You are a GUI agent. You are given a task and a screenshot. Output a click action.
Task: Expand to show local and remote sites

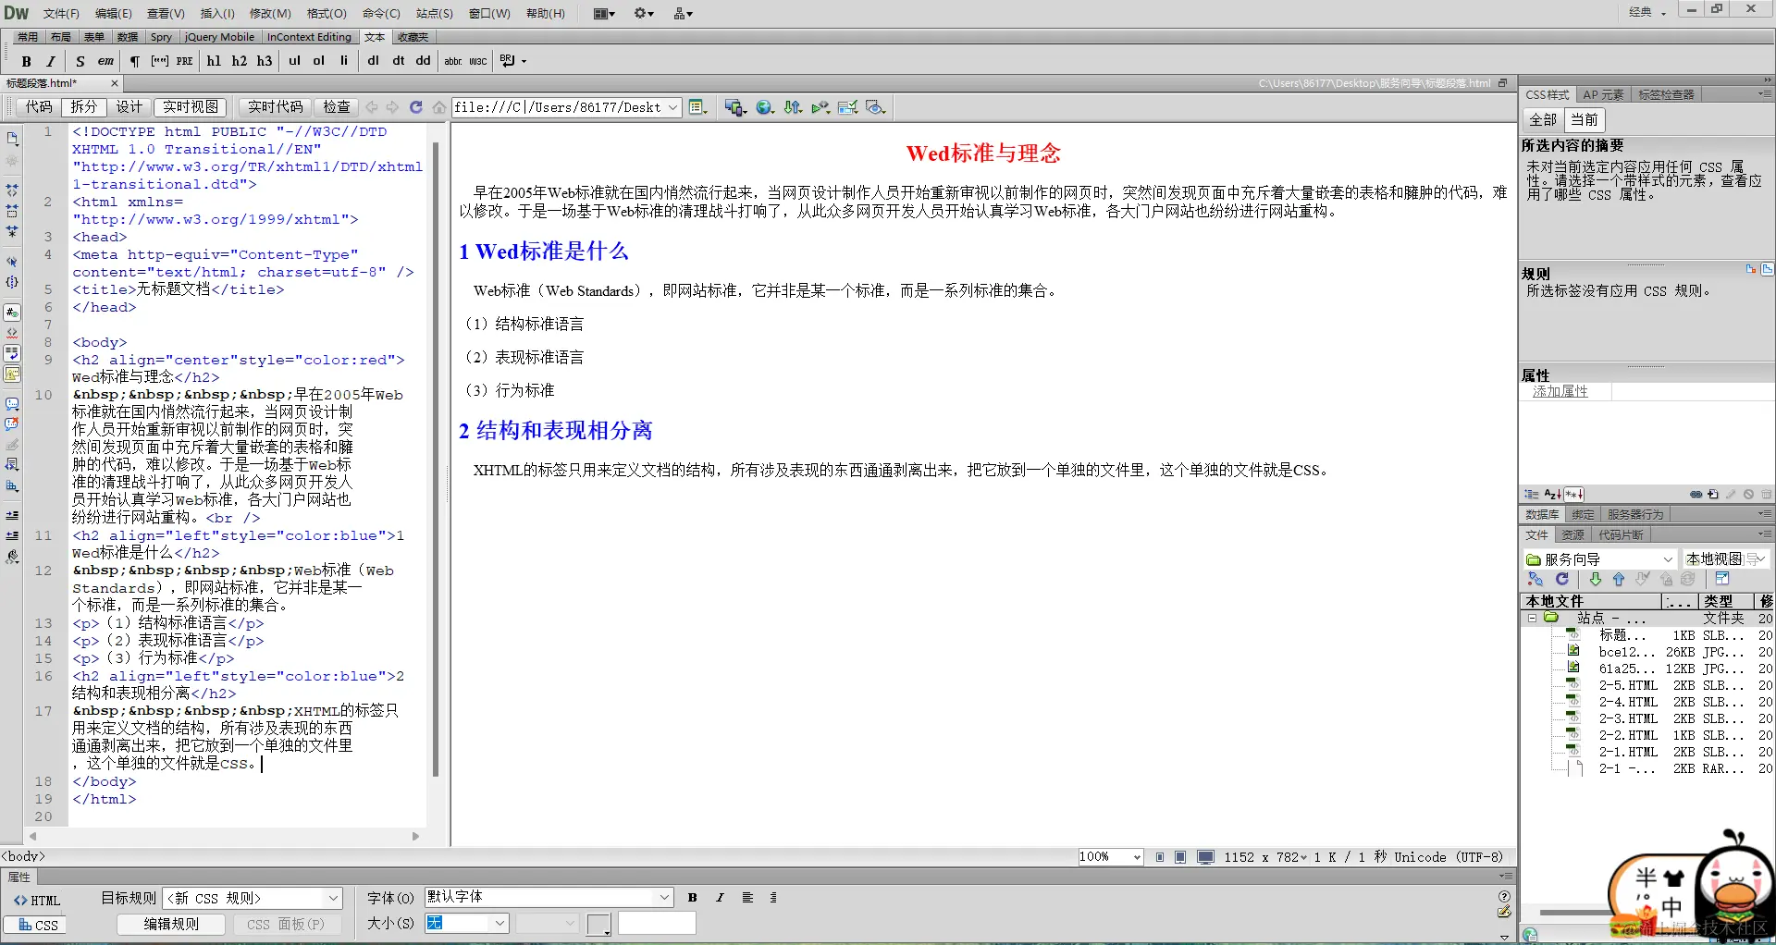1722,579
